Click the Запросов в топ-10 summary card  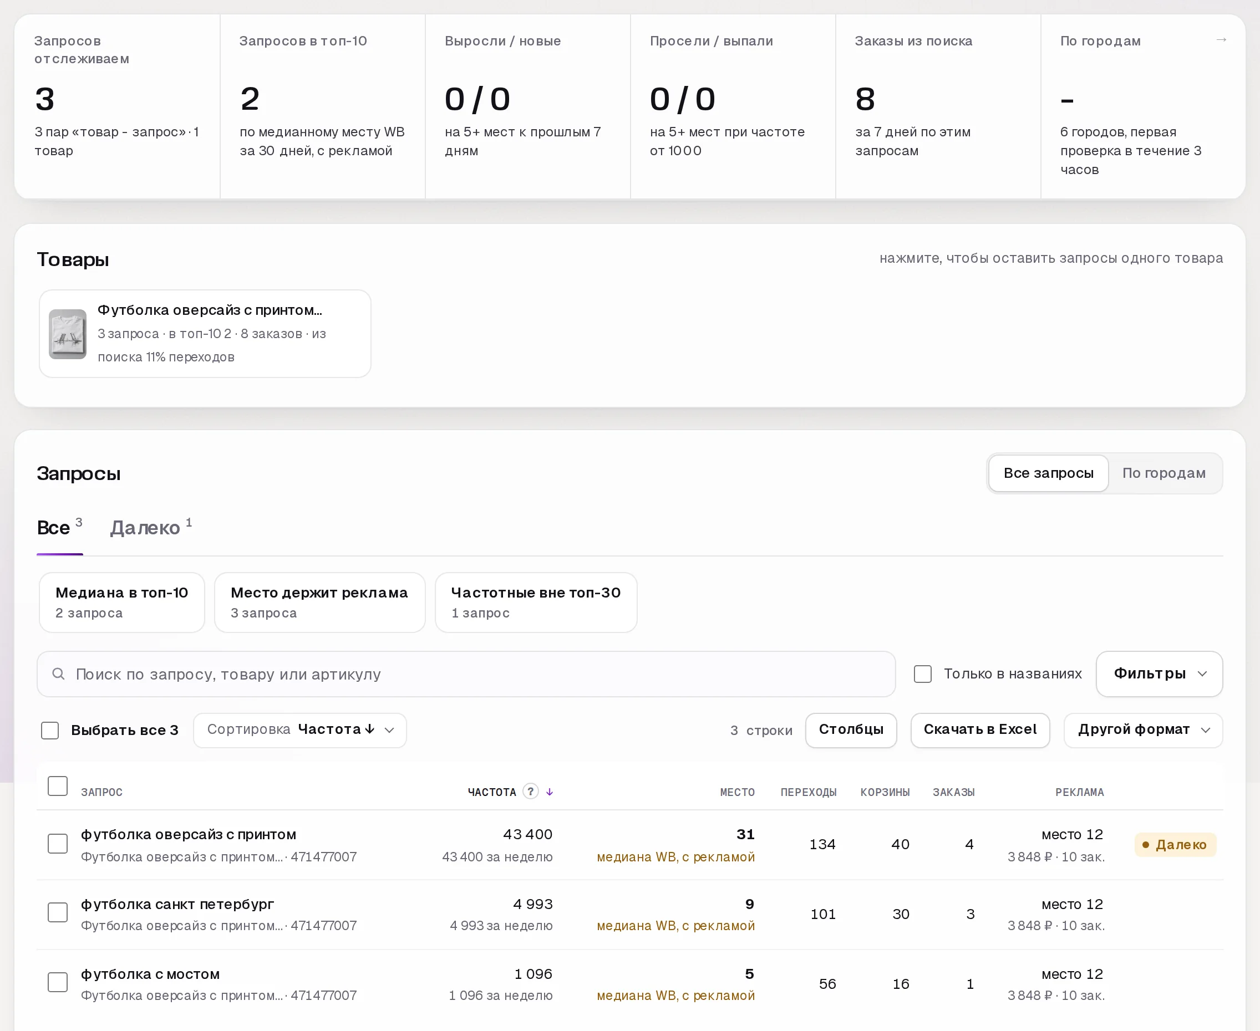(x=323, y=107)
